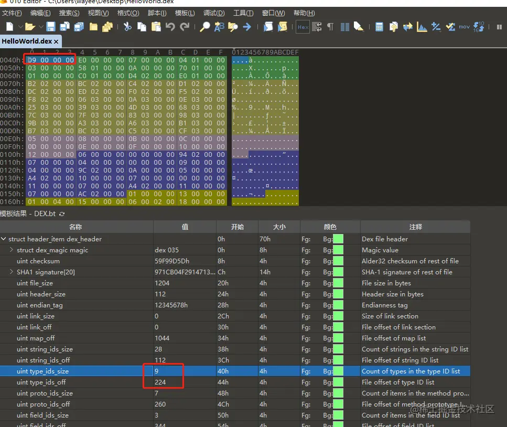Copy selection with copy icon
The width and height of the screenshot is (507, 427).
pyautogui.click(x=142, y=27)
